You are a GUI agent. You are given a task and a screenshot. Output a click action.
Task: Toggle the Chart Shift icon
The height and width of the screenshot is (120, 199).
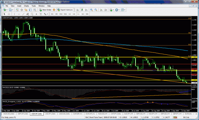106,10
